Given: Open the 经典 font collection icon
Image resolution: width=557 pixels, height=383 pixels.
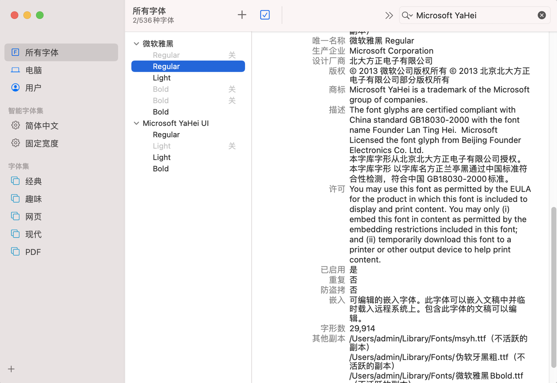Looking at the screenshot, I should 15,181.
